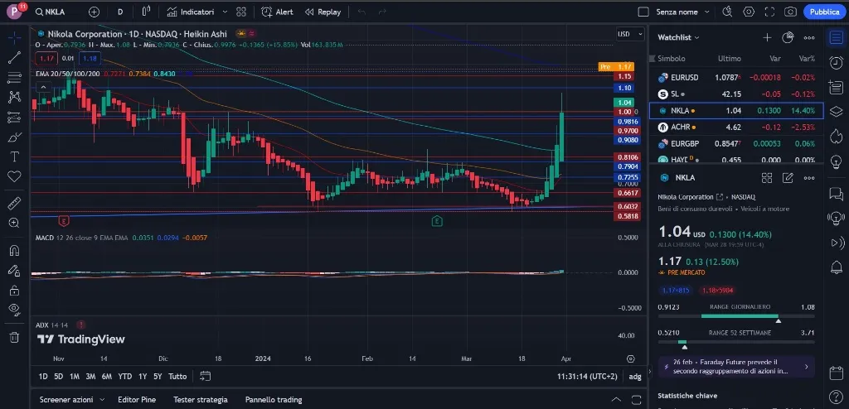Click the compare or add symbol plus button
The image size is (849, 409).
click(x=95, y=12)
